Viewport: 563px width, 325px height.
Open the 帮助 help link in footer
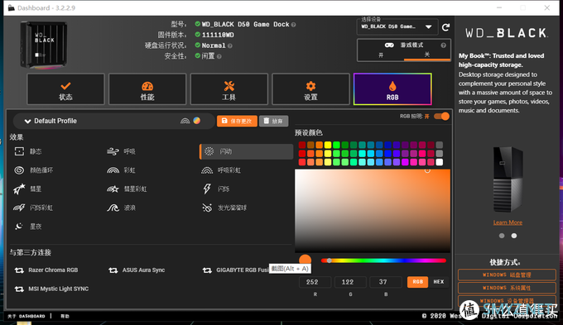pos(65,317)
